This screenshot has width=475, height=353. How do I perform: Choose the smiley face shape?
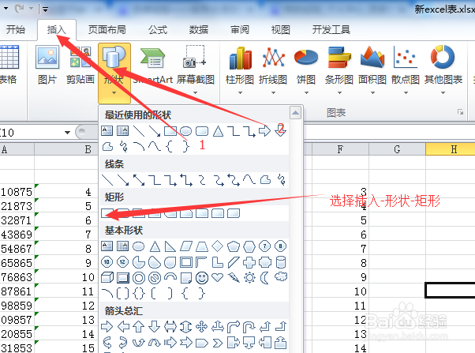202,278
